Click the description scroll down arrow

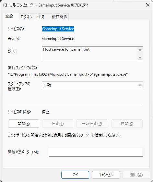tap(140, 57)
